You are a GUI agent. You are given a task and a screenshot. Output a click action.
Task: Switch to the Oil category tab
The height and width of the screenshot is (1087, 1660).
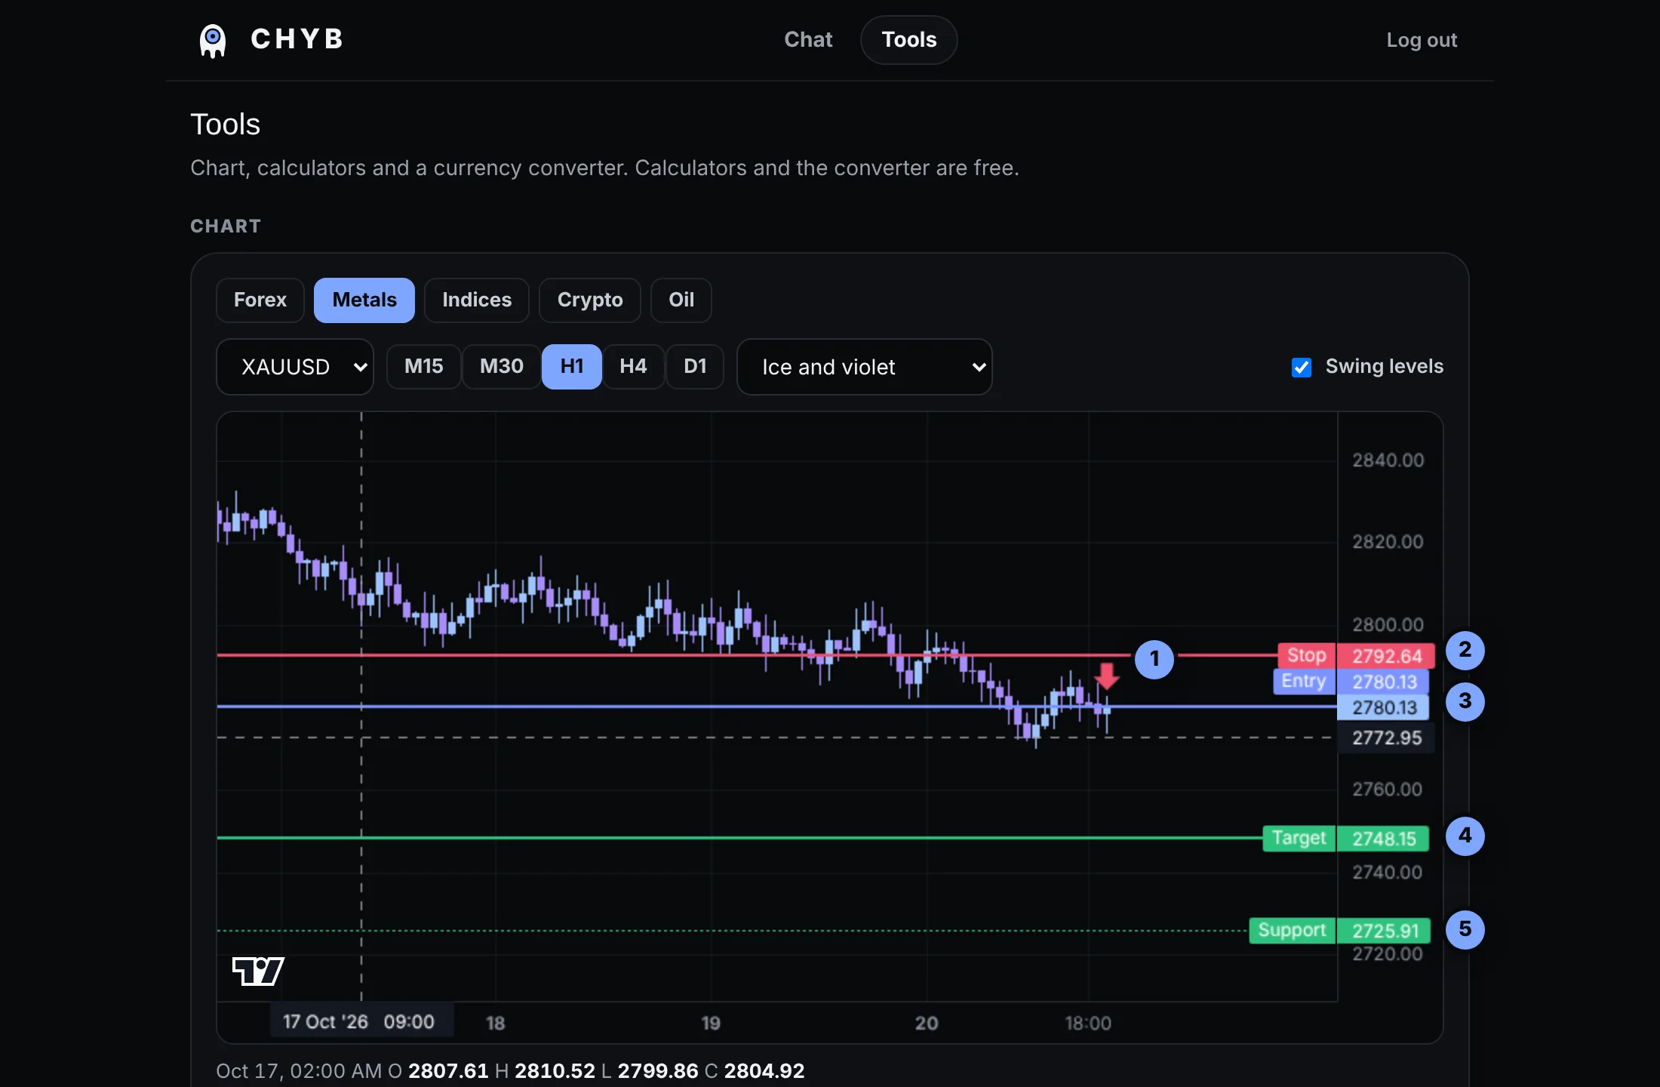(681, 300)
